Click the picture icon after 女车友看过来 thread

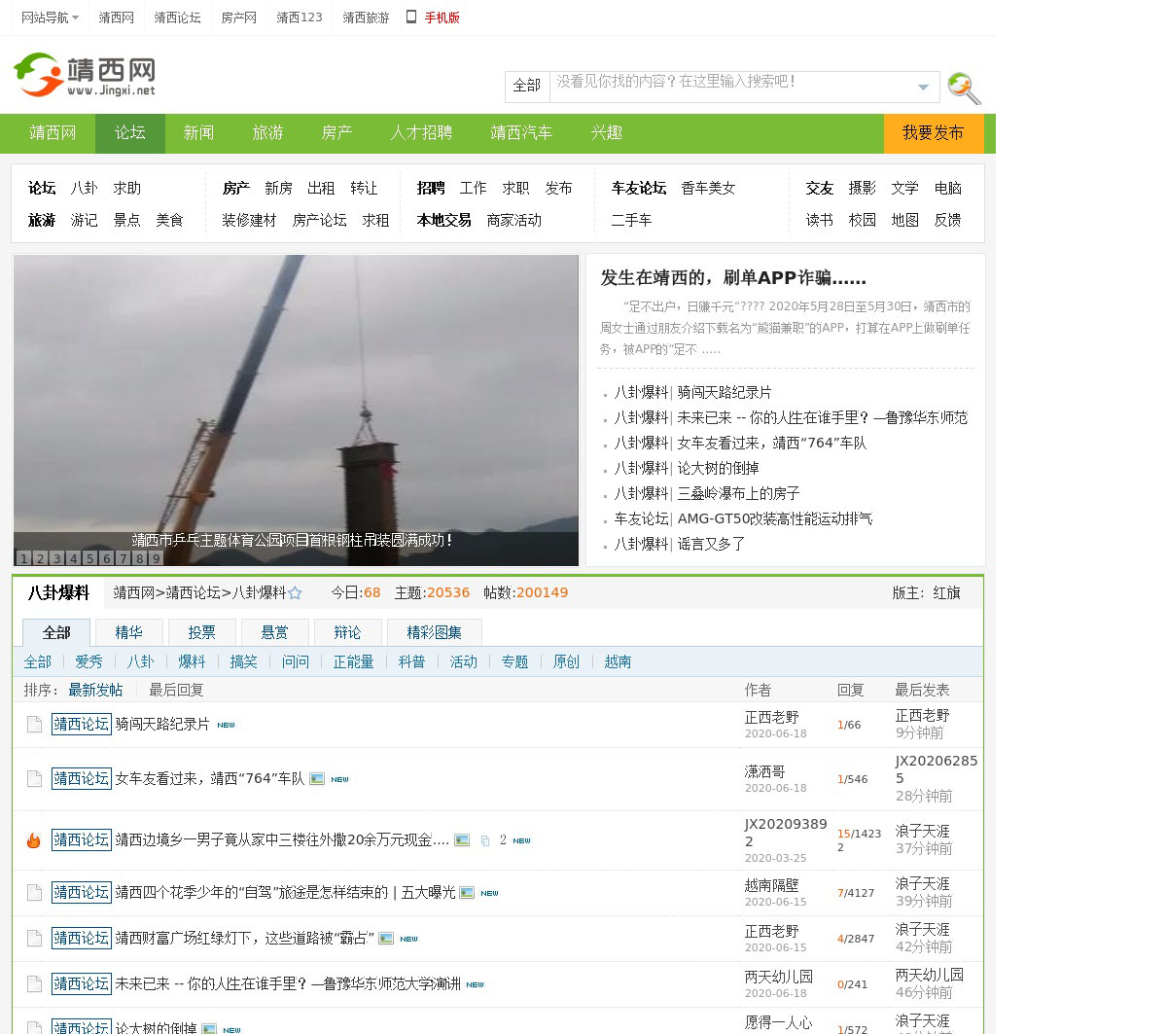(317, 779)
